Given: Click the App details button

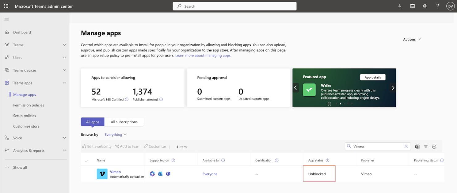Looking at the screenshot, I should tap(373, 77).
